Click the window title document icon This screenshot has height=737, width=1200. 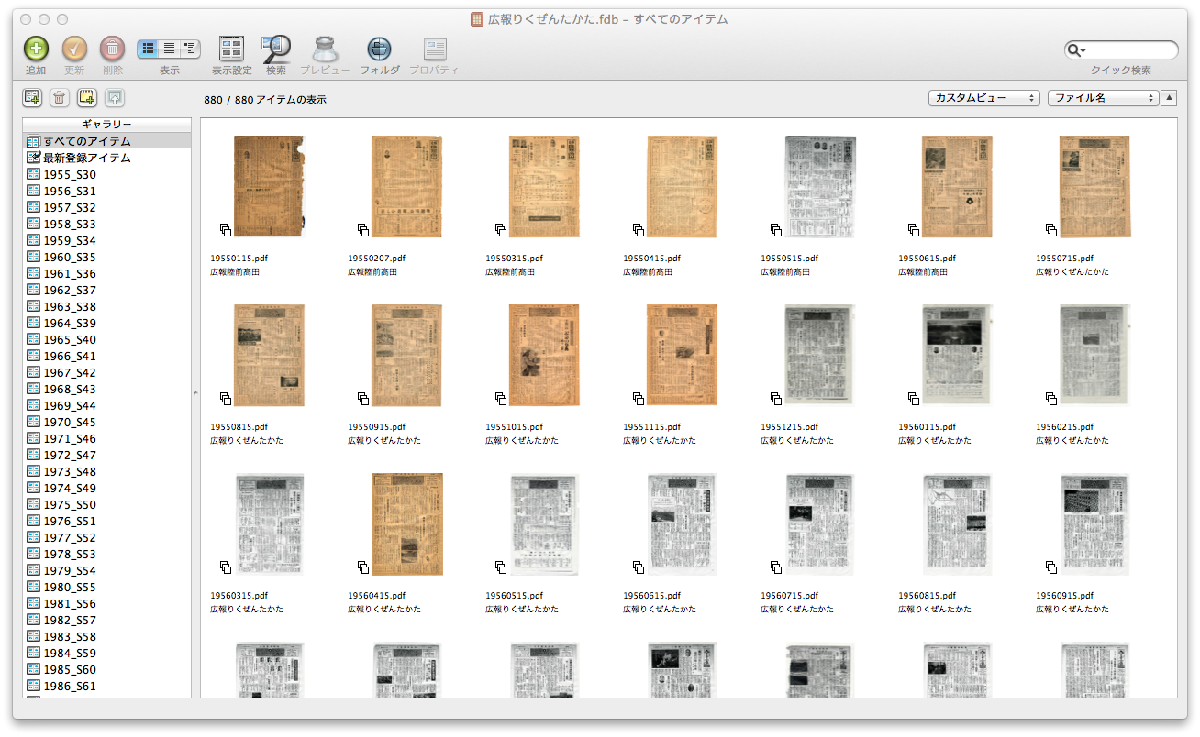(477, 18)
